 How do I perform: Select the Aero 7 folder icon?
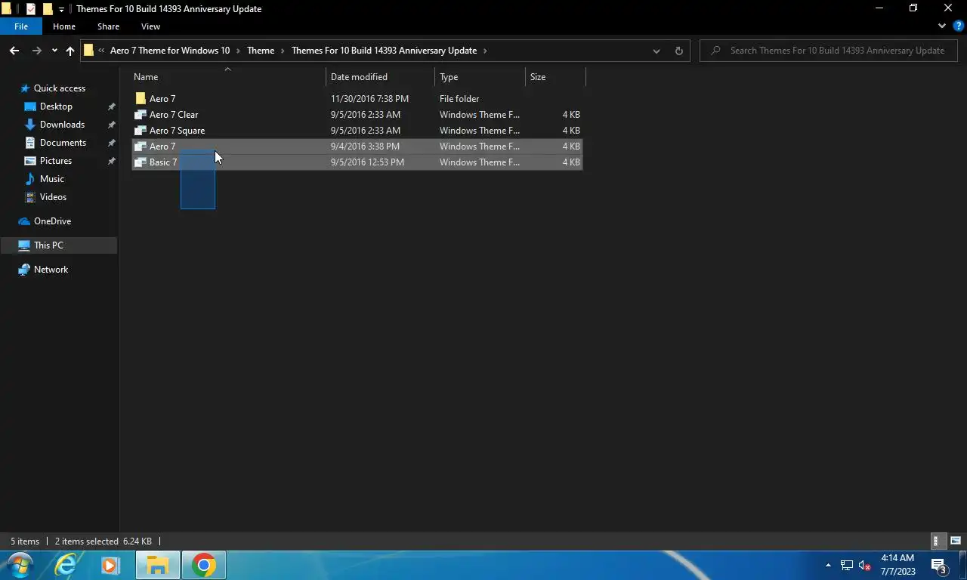[141, 99]
